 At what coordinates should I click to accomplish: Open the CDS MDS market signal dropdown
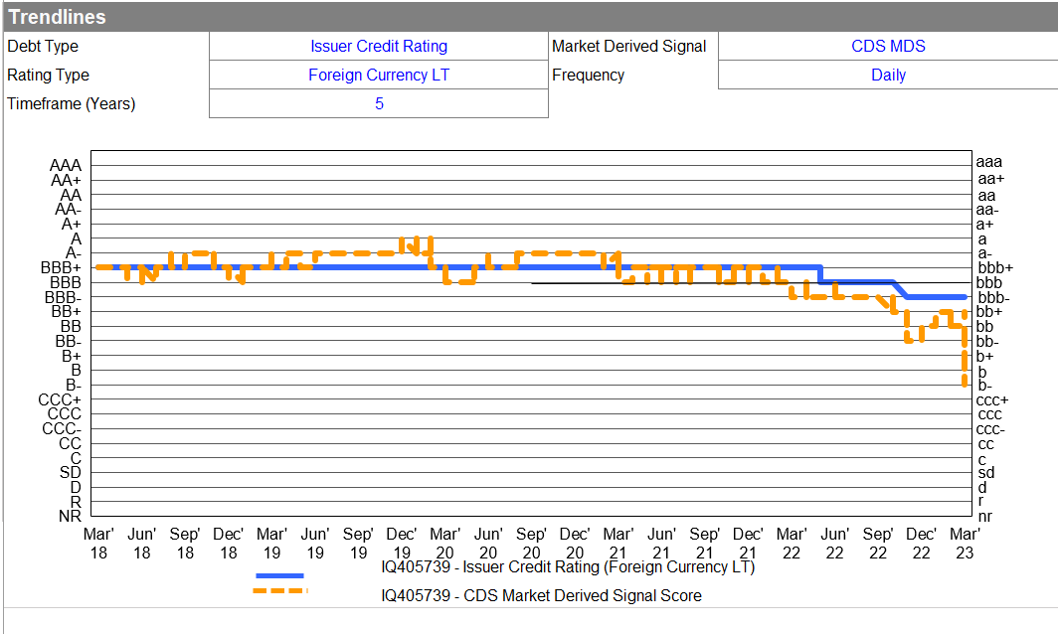887,46
